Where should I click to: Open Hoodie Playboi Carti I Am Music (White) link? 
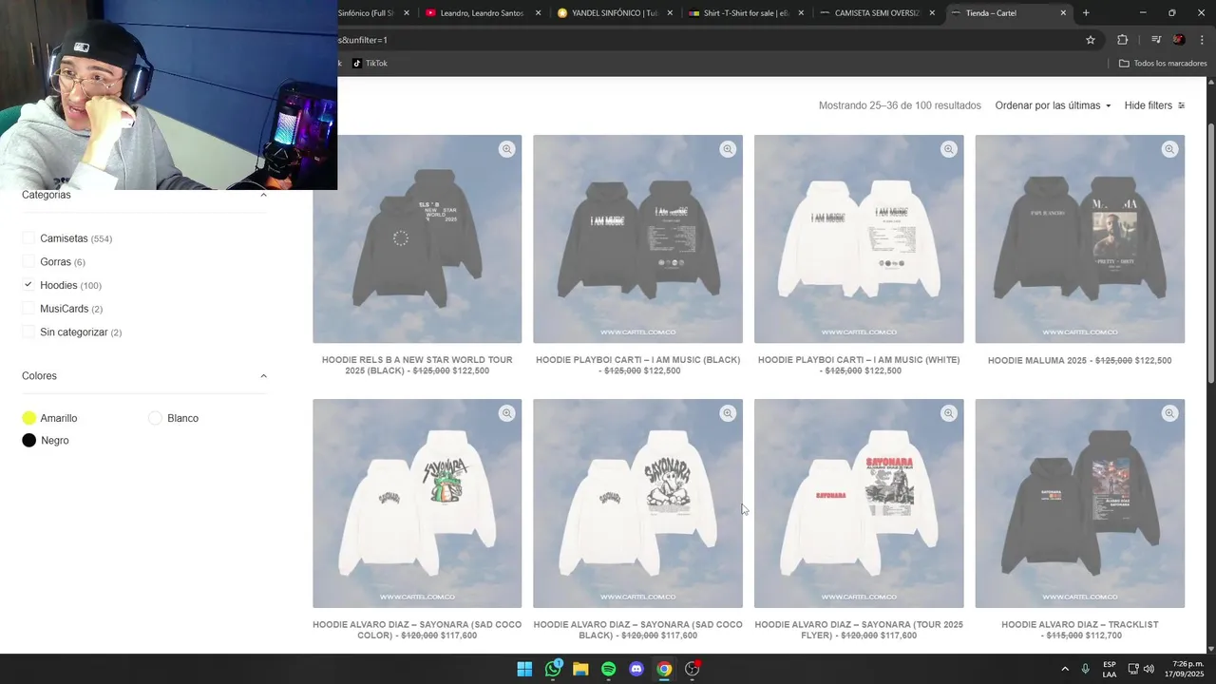point(859,365)
